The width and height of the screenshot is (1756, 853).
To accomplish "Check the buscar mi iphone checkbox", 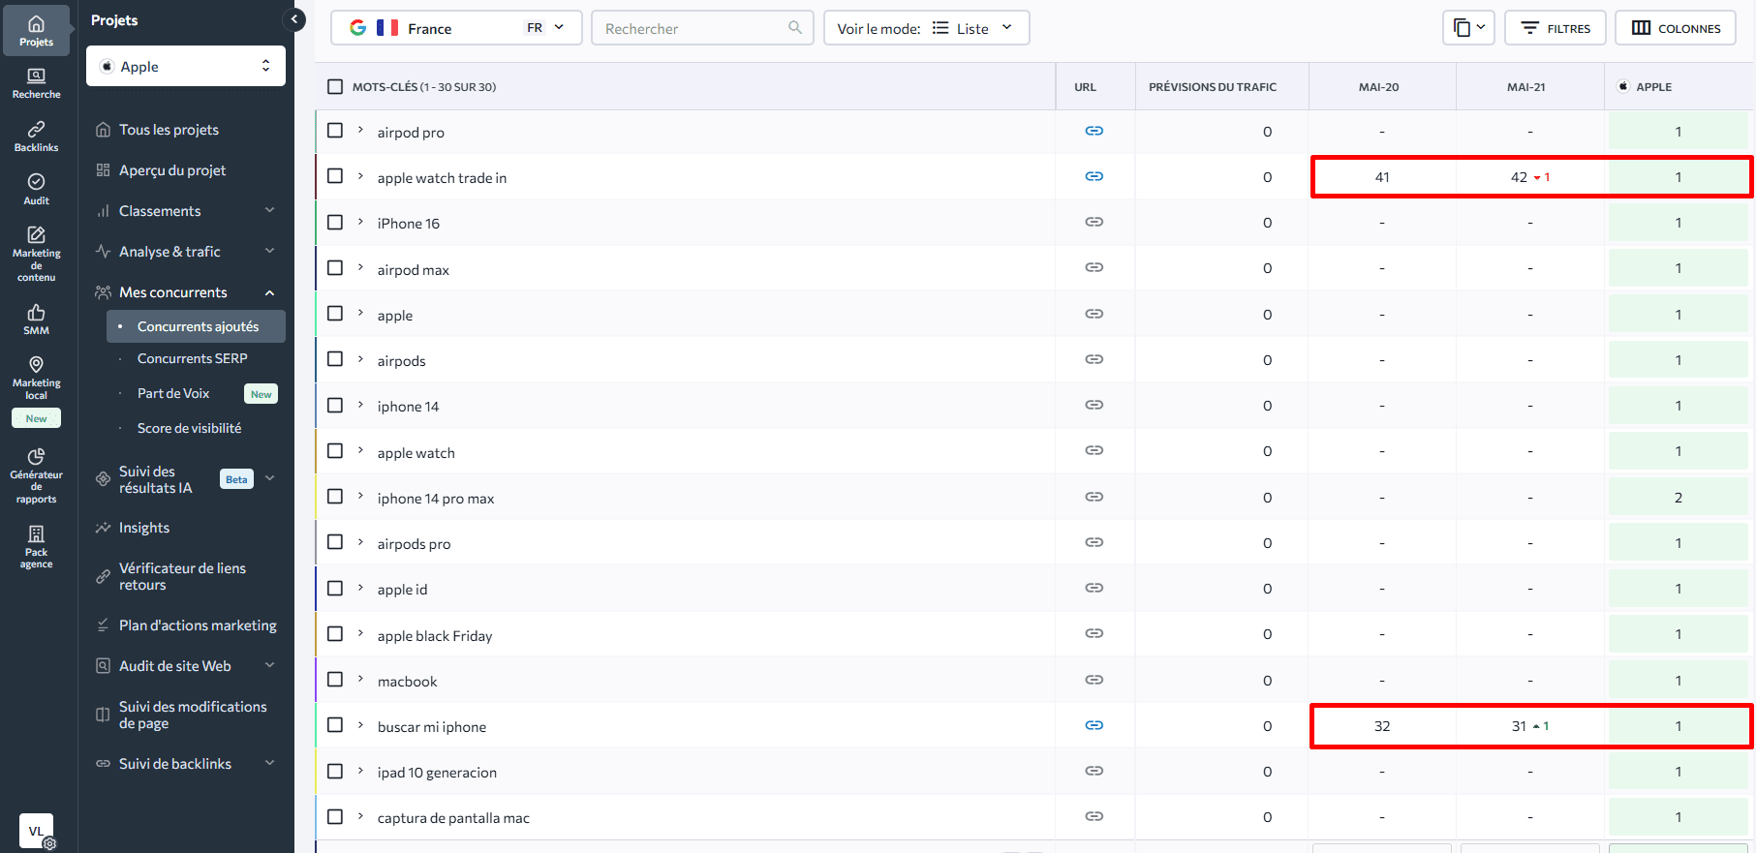I will (335, 724).
